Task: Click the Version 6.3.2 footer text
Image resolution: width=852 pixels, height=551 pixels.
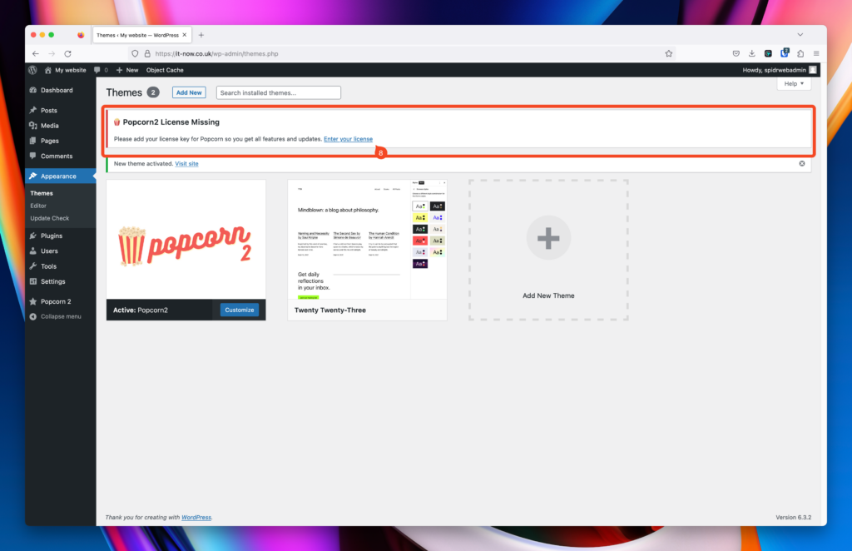Action: (793, 518)
